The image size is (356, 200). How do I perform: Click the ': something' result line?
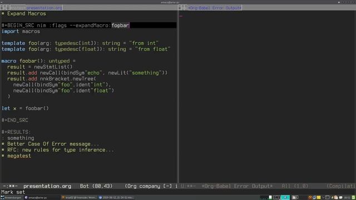[x=18, y=138]
